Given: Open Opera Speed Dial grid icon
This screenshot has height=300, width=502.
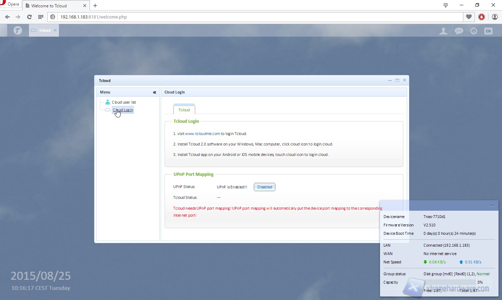Looking at the screenshot, I should tap(41, 17).
